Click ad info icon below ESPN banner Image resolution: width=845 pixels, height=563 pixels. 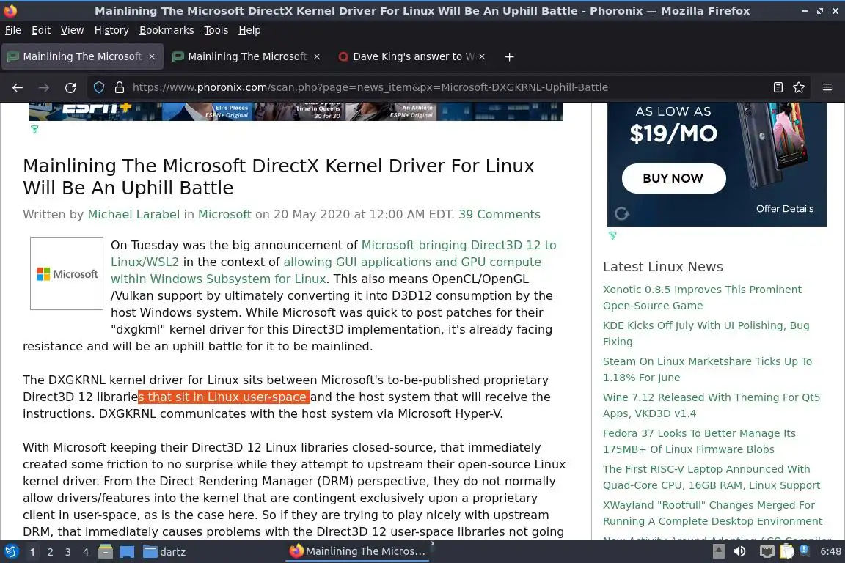pyautogui.click(x=34, y=129)
